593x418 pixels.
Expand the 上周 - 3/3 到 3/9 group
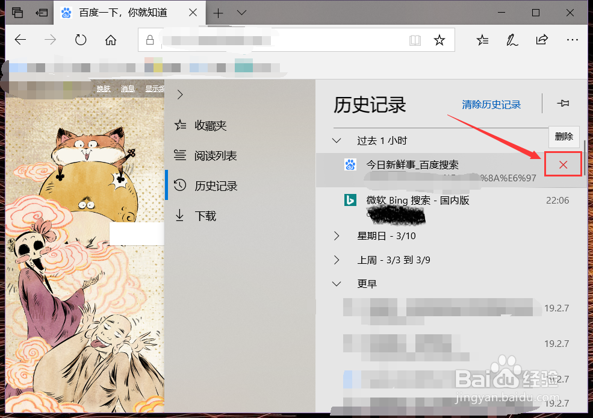(336, 260)
